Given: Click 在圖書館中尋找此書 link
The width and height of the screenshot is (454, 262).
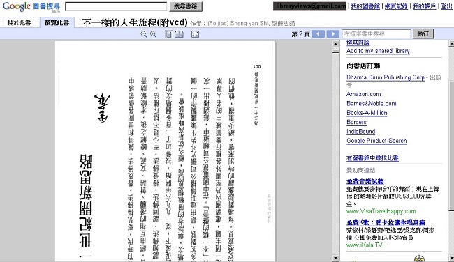Looking at the screenshot, I should (372, 158).
